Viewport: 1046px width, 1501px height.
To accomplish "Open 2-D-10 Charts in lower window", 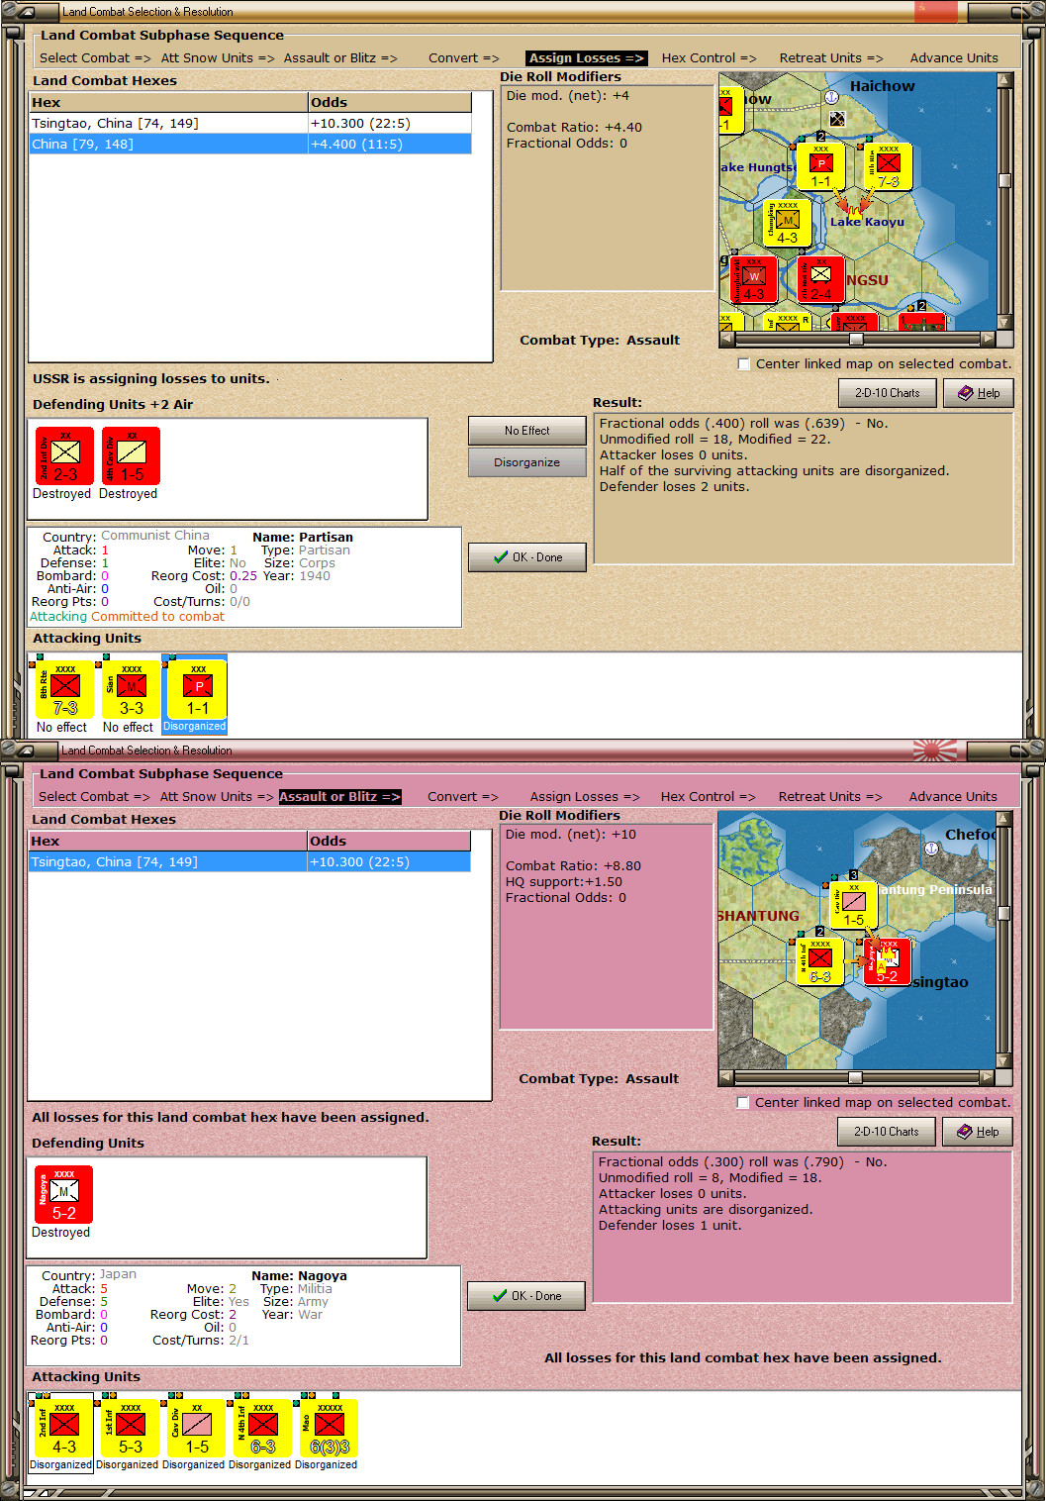I will coord(886,1132).
